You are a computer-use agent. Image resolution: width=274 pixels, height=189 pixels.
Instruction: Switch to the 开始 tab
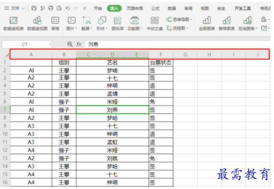(x=98, y=8)
